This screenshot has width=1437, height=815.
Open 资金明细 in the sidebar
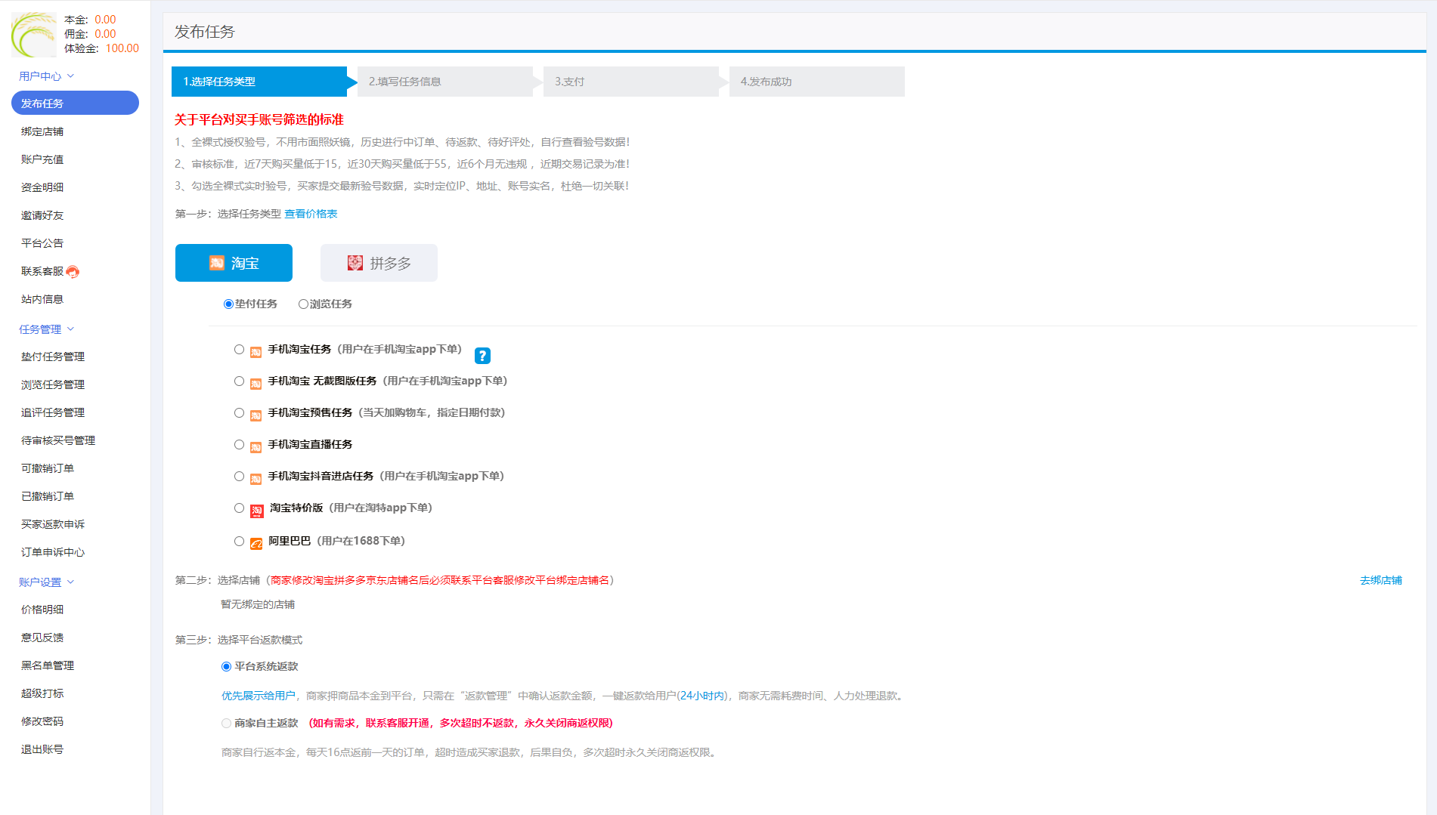coord(42,187)
